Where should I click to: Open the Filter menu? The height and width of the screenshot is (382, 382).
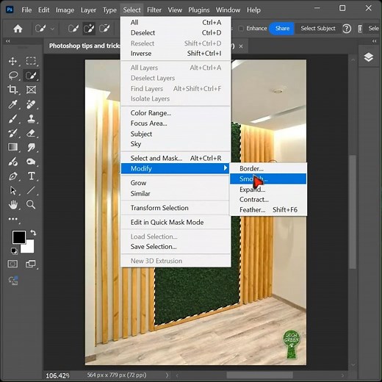pyautogui.click(x=154, y=10)
